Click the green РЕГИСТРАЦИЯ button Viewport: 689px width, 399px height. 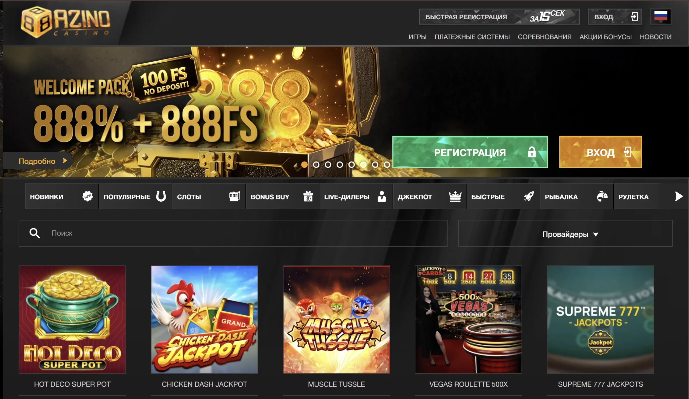470,152
